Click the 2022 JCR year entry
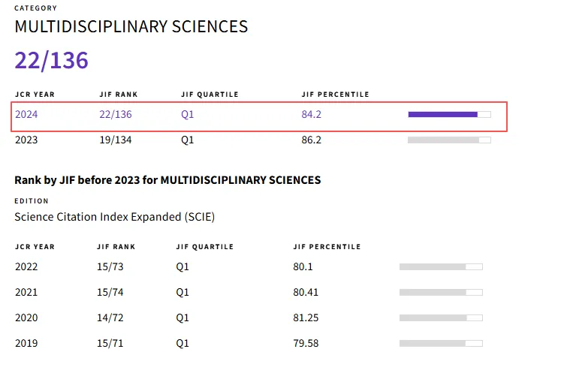Screen dimensions: 561x367 click(26, 266)
